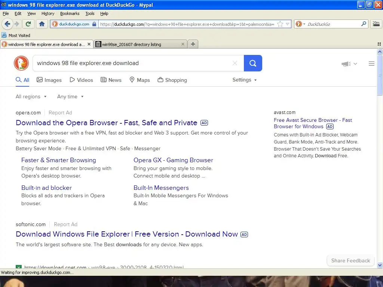Viewport: 383px width, 287px height.
Task: Click the URL address text field
Action: (188, 24)
